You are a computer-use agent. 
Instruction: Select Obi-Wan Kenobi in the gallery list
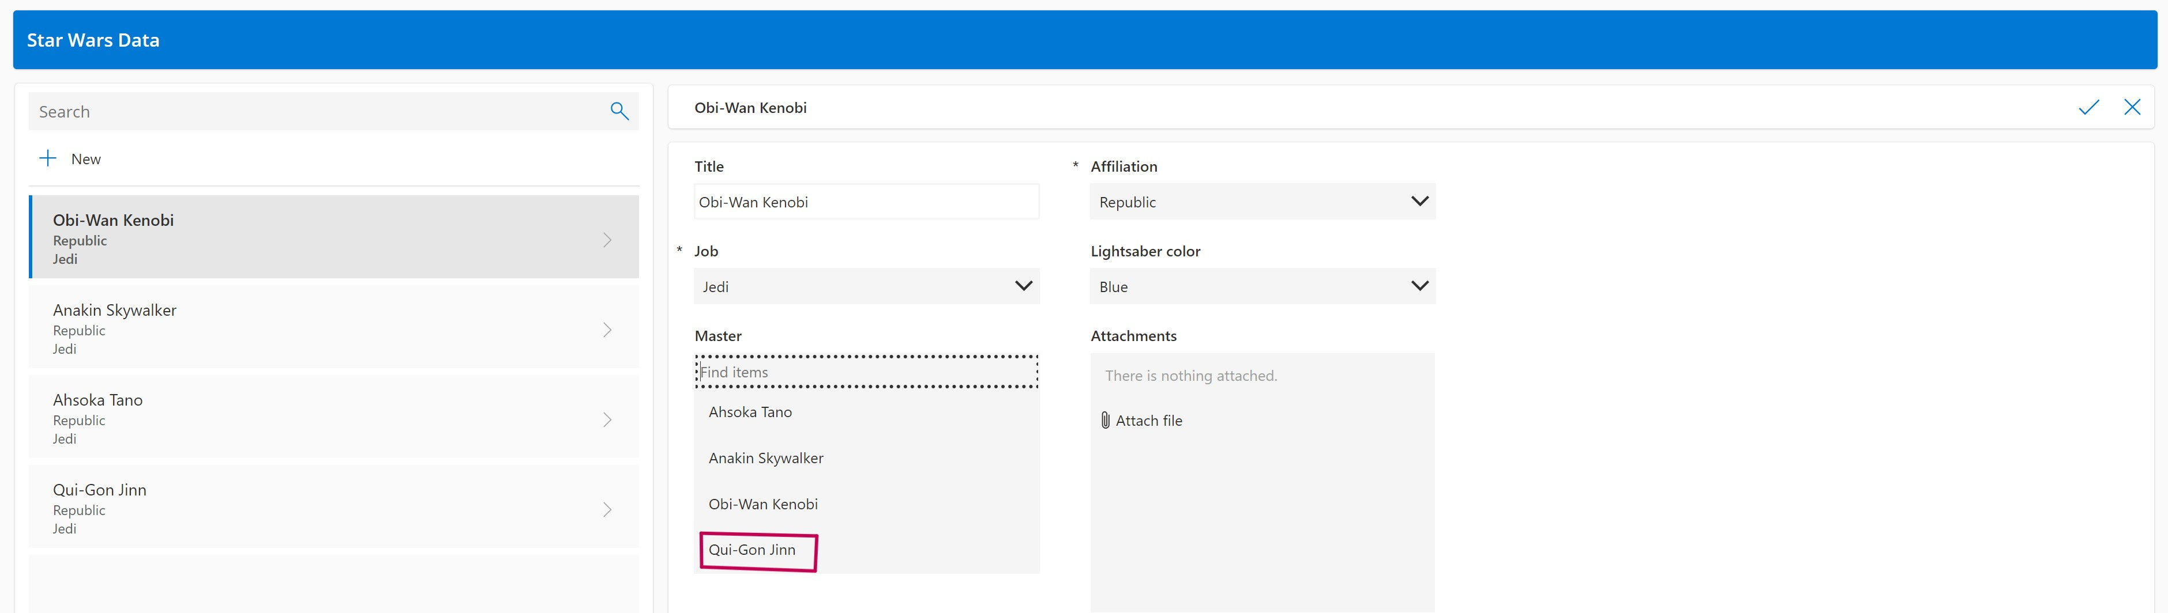coord(334,237)
